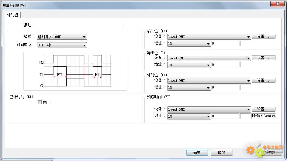
Task: Enable the 已计时间 (ET) 启用 checkbox
Action: click(x=40, y=102)
